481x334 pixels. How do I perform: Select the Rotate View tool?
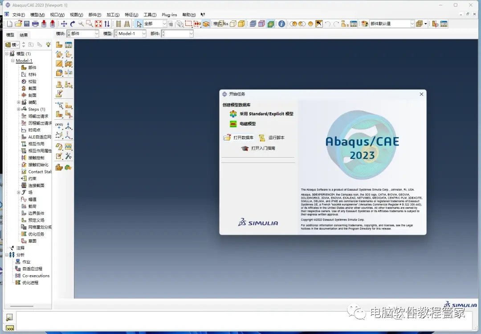tap(73, 24)
